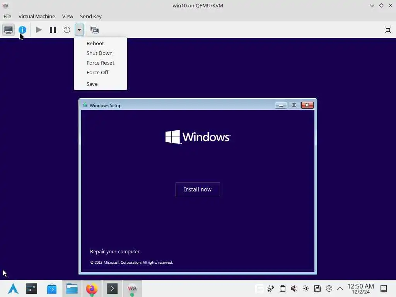Click Install now button
Screen dimensions: 396x297
(198, 189)
